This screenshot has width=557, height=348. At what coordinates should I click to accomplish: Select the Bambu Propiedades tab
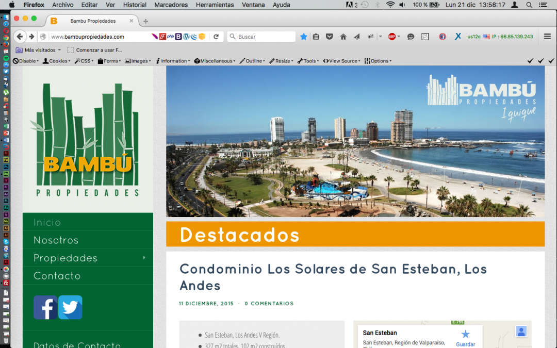click(92, 21)
